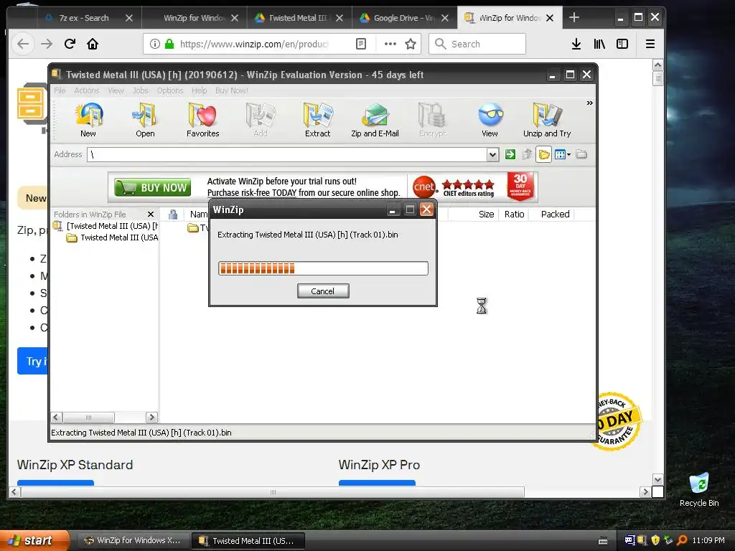Open the Jobs menu
This screenshot has height=551, width=735.
(140, 90)
